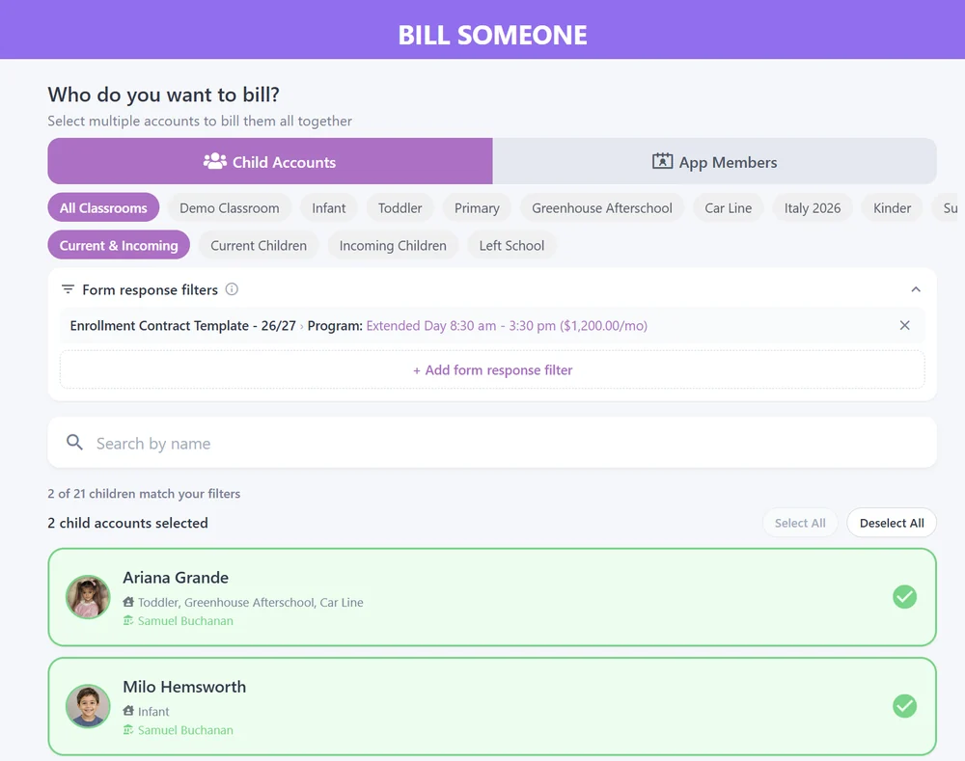Click Ariana Grande's profile photo

pyautogui.click(x=88, y=597)
